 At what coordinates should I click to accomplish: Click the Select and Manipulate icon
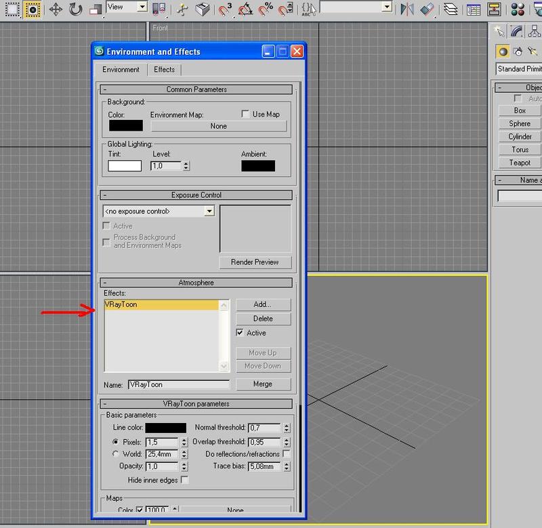point(182,9)
